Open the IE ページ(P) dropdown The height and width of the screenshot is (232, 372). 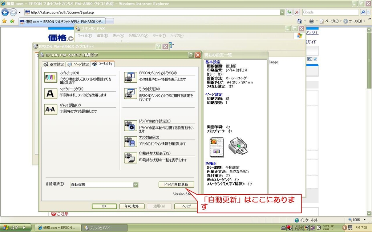click(331, 21)
